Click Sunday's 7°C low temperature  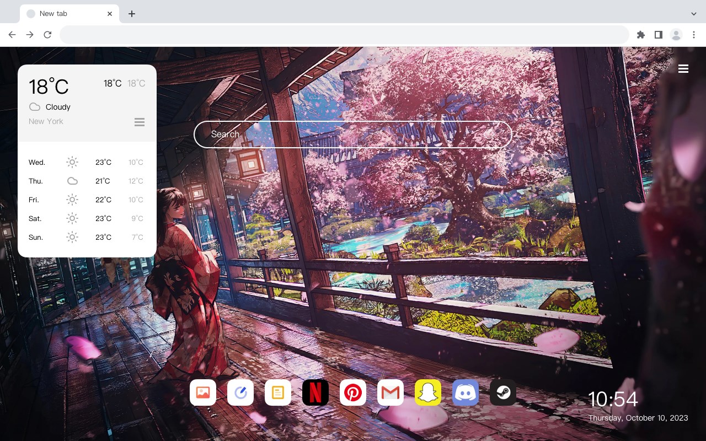point(137,237)
